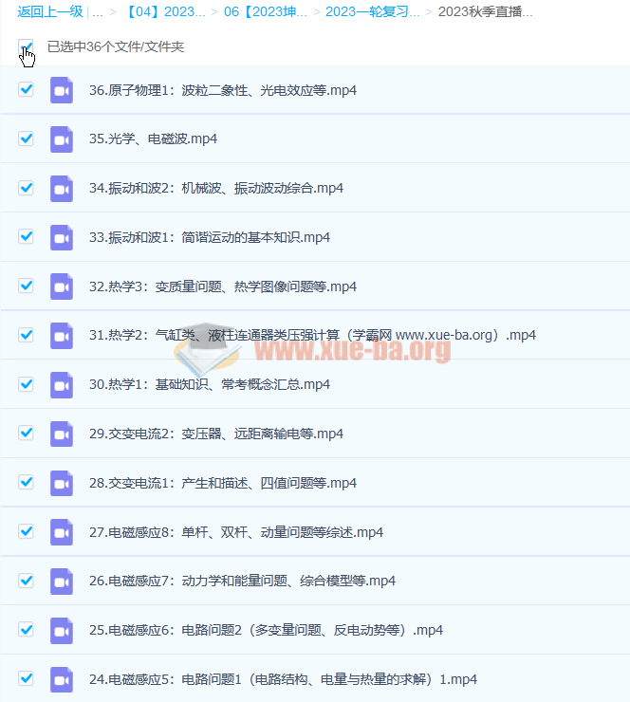The width and height of the screenshot is (630, 702).
Task: Open file 31.热学2：气缸类、液柱连通器类压强计算
Action: point(312,335)
